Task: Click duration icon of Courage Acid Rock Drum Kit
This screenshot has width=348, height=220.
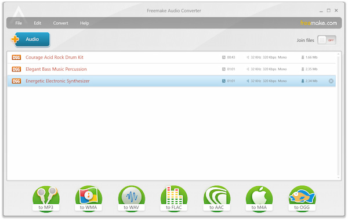Action: pyautogui.click(x=224, y=57)
